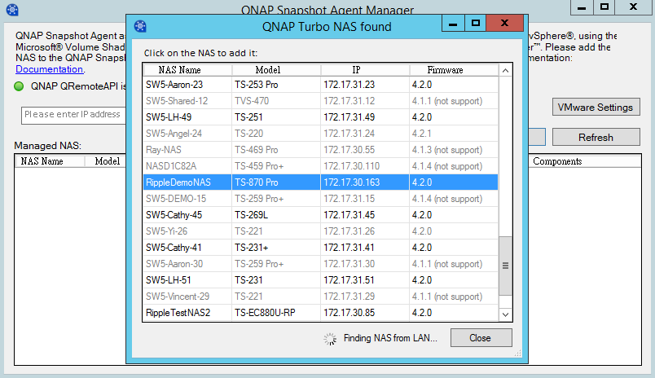Viewport: 655px width, 378px height.
Task: Select SW5-LH-51 NAS
Action: click(x=320, y=280)
